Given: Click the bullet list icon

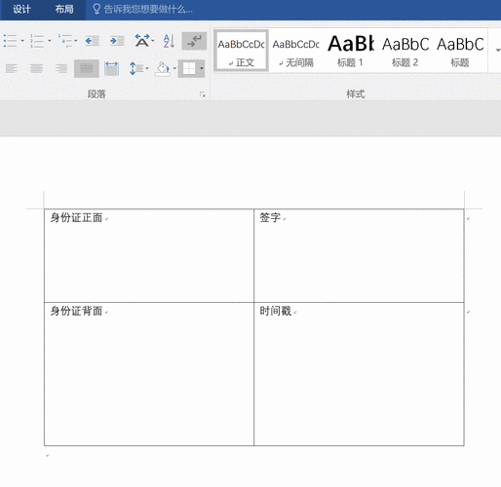Looking at the screenshot, I should pos(11,41).
